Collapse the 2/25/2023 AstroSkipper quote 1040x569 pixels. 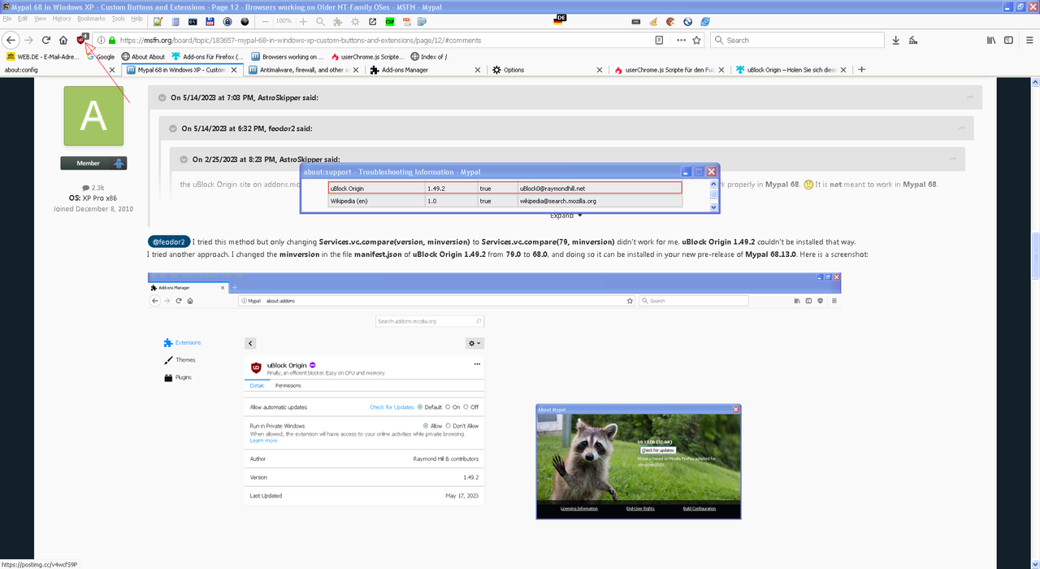[184, 159]
